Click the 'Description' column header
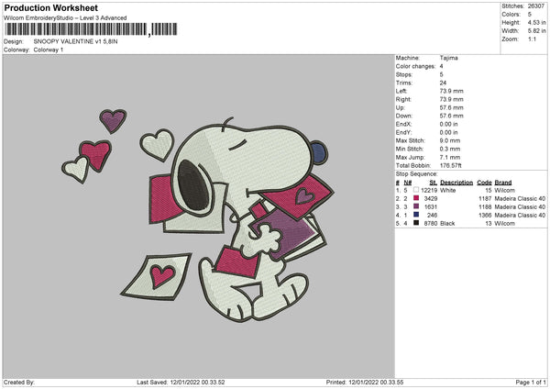 point(456,183)
